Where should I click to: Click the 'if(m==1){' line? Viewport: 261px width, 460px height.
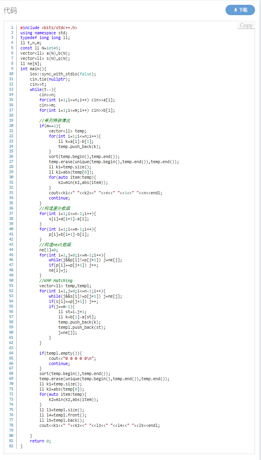tap(50, 126)
